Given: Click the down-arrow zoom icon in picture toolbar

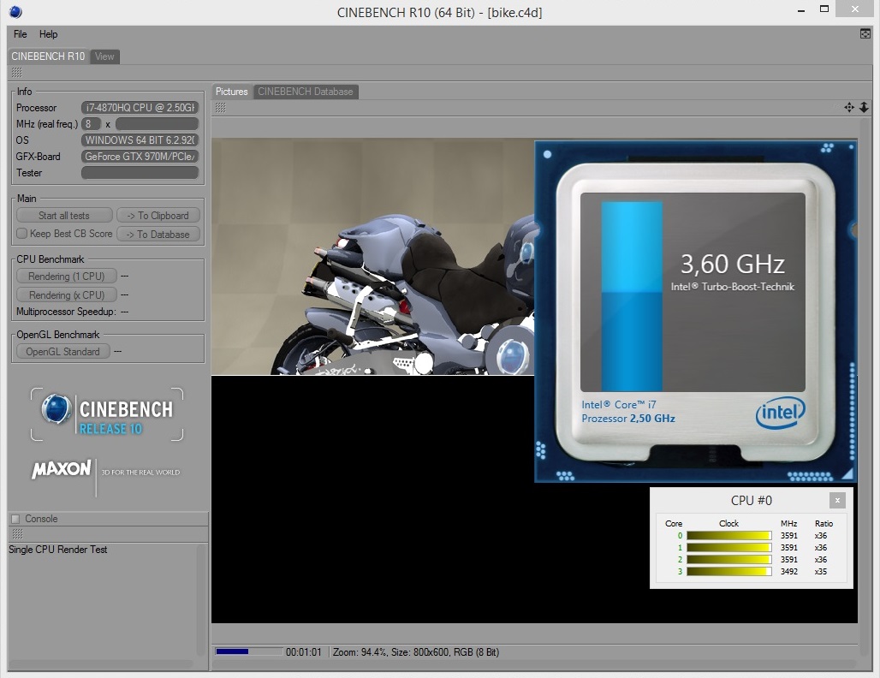Looking at the screenshot, I should tap(864, 107).
